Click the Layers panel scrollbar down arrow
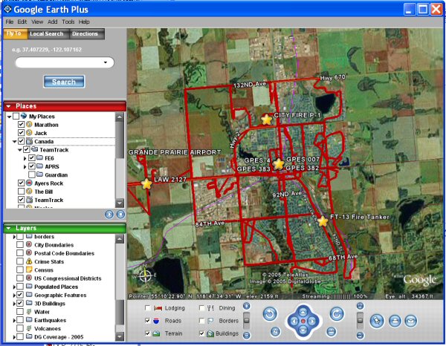This screenshot has width=446, height=346. pyautogui.click(x=120, y=336)
